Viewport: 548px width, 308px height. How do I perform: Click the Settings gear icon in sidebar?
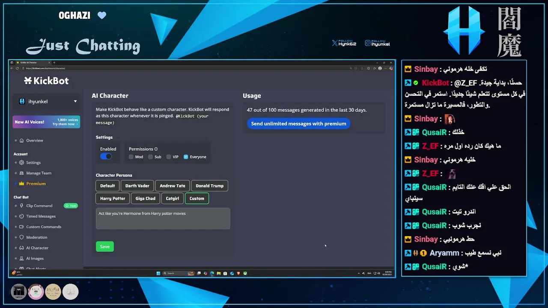(21, 163)
